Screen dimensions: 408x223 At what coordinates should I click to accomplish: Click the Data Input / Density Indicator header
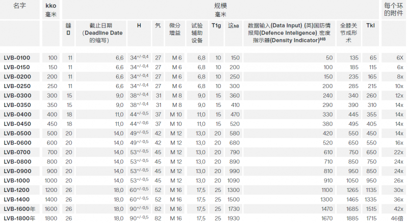pyautogui.click(x=289, y=33)
